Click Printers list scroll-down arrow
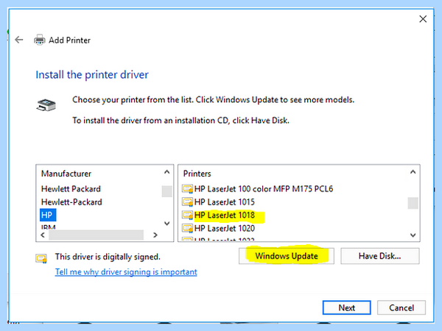Image resolution: width=442 pixels, height=331 pixels. 413,235
